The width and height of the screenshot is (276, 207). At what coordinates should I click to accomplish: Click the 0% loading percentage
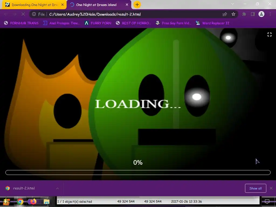tap(138, 163)
